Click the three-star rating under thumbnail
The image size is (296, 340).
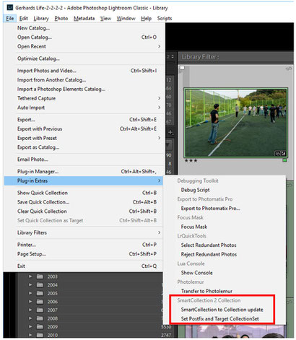point(191,160)
